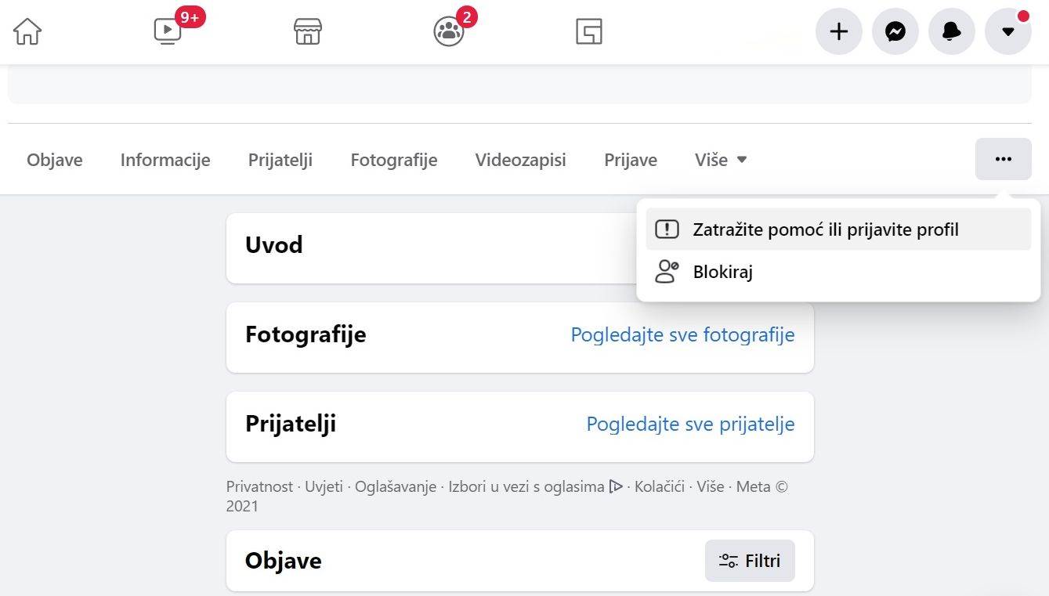Open the account menu arrow

coord(1007,31)
